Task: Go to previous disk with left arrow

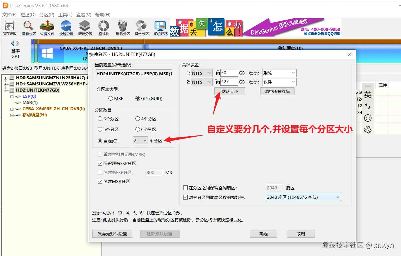Action: click(12, 43)
